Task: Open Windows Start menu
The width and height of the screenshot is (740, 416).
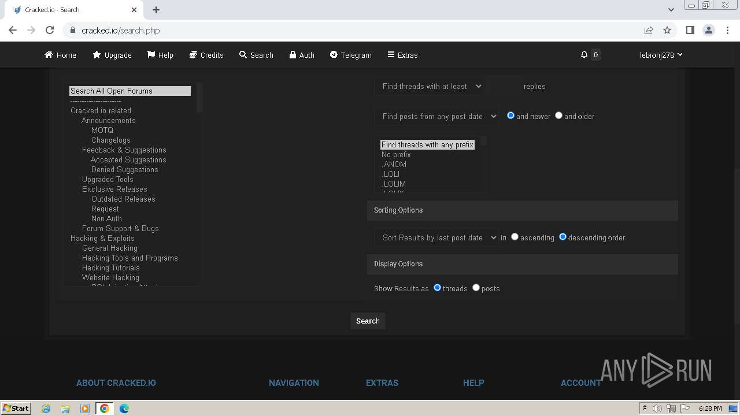Action: [x=16, y=408]
